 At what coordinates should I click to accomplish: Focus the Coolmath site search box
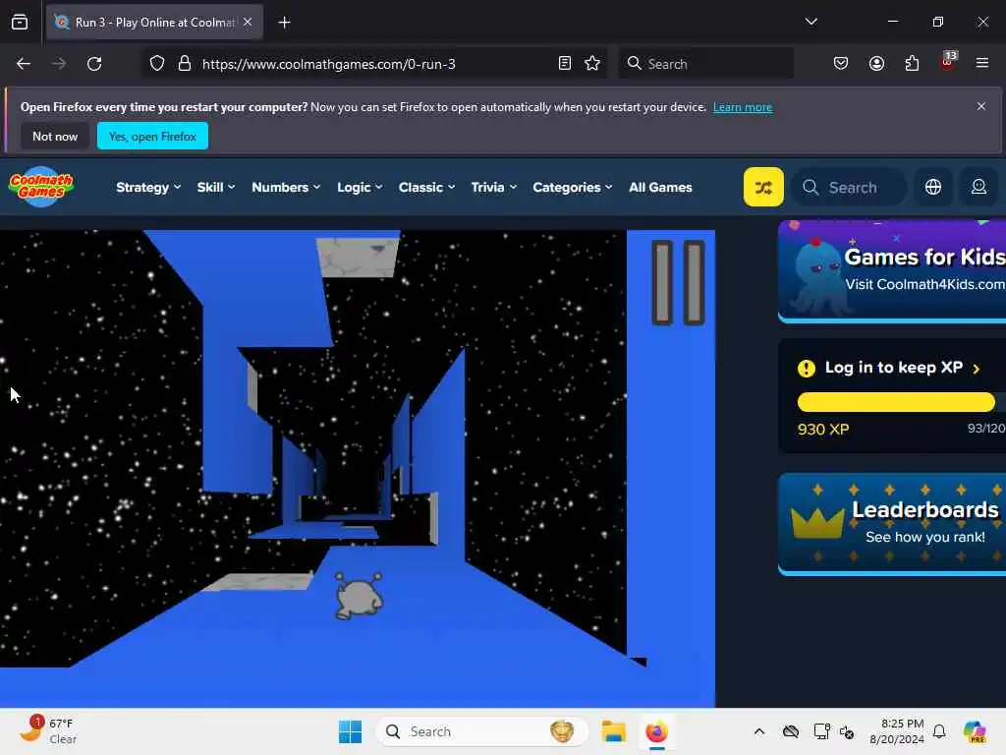pyautogui.click(x=850, y=187)
